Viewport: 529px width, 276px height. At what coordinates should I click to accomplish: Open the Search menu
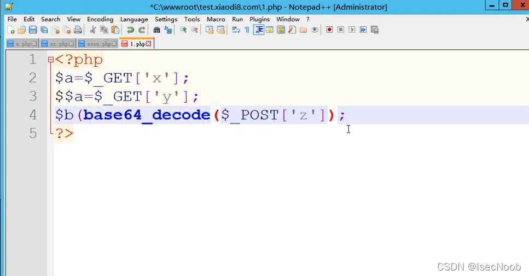[51, 19]
